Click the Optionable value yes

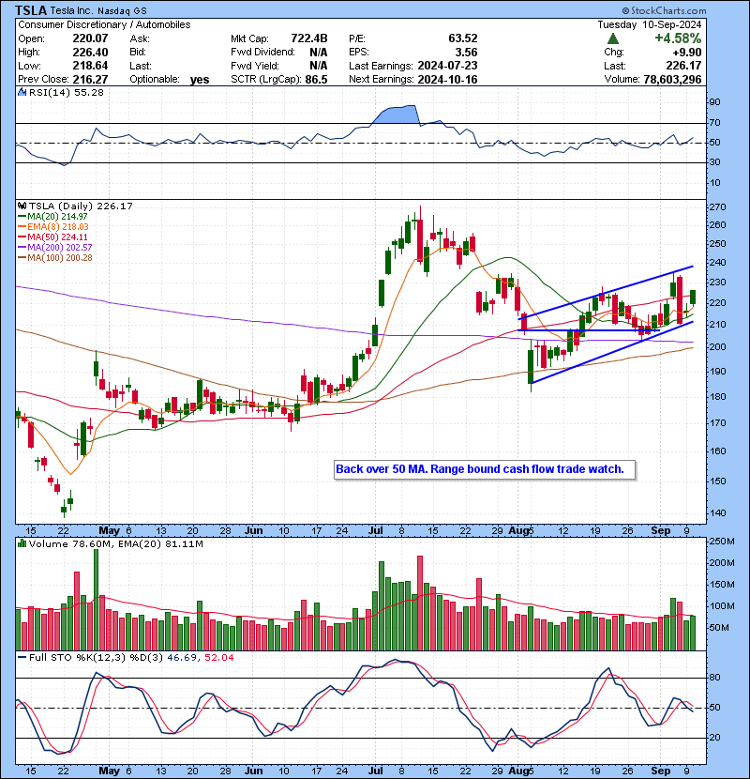[x=200, y=80]
